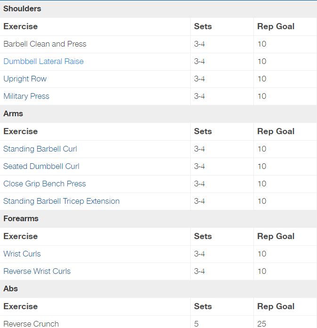Select the Forearms section heading
This screenshot has height=328, width=317.
pos(21,218)
